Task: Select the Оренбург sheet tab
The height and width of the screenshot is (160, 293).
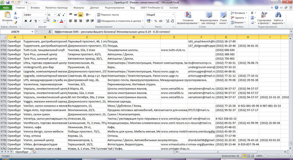Action: point(22,152)
